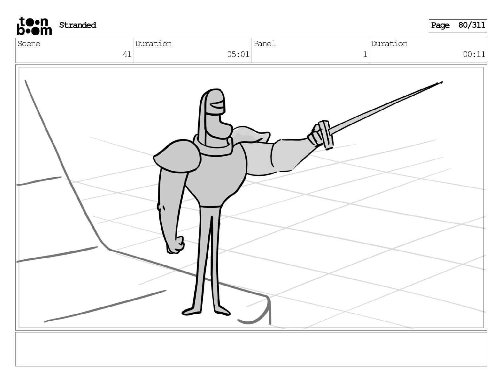Click the knight storyboard panel drawing
The image size is (503, 389).
click(251, 197)
